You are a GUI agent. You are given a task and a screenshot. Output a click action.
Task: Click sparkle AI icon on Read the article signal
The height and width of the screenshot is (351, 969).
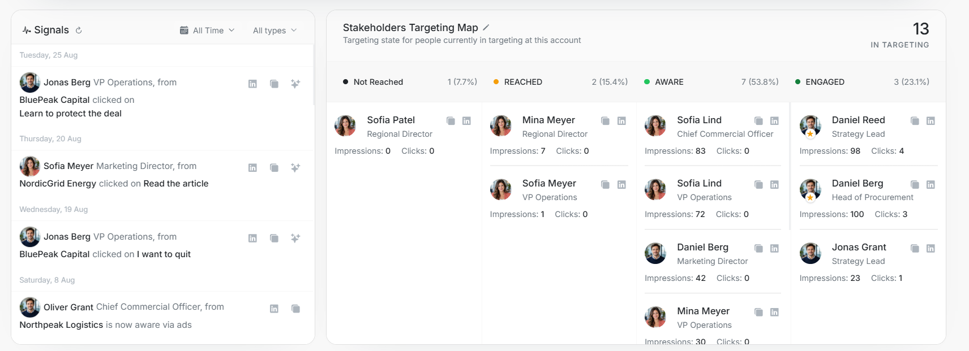point(295,168)
